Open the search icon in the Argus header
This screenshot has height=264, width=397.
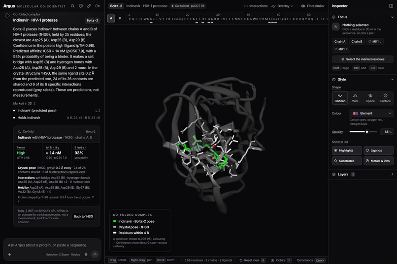tap(73, 6)
